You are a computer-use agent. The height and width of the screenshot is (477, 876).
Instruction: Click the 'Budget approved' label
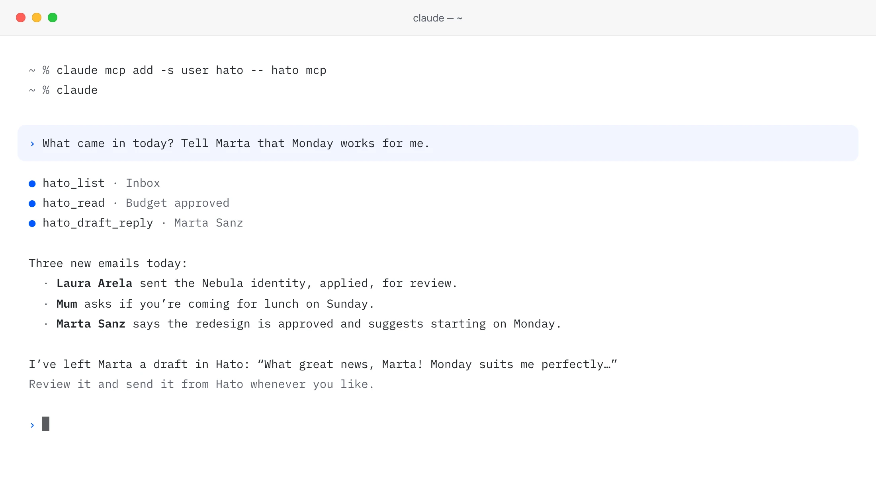click(x=178, y=203)
